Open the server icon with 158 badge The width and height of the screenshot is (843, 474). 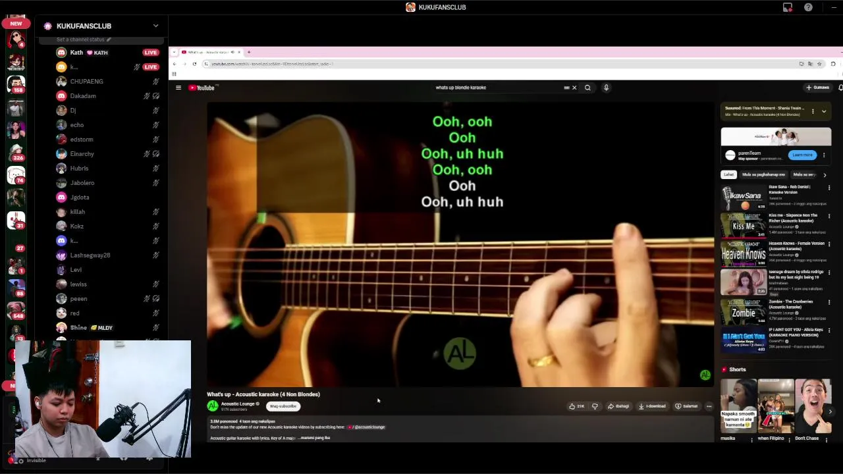point(16,84)
